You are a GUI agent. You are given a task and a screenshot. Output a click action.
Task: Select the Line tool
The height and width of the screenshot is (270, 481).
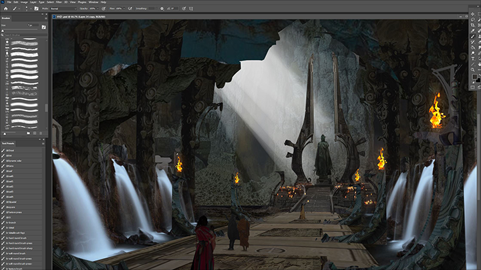473,64
